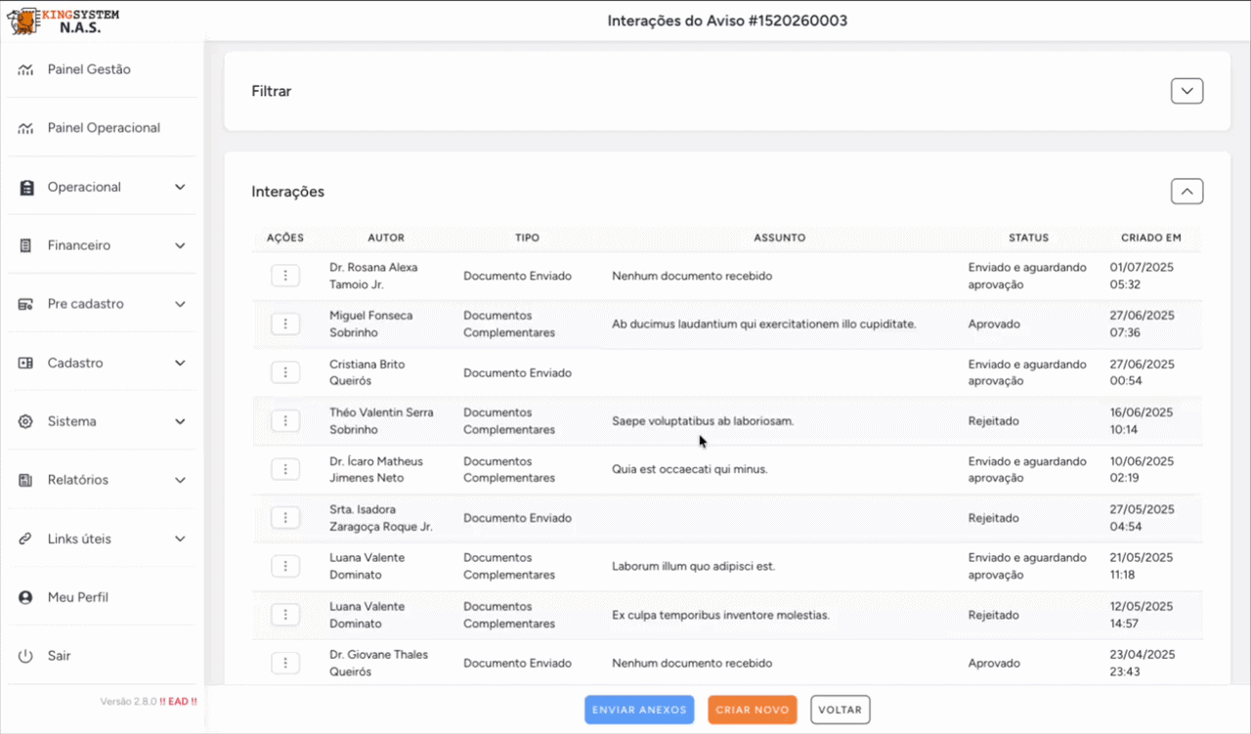Expand the Filtrar panel
Viewport: 1251px width, 734px height.
tap(1186, 91)
